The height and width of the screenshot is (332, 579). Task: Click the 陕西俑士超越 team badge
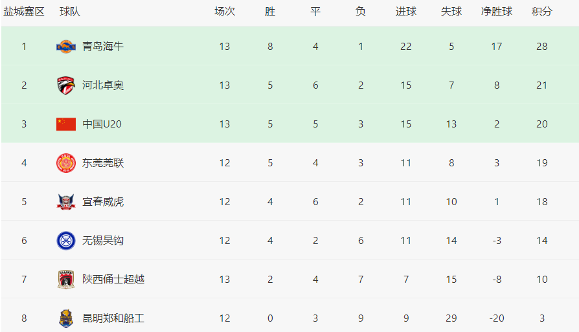point(66,279)
